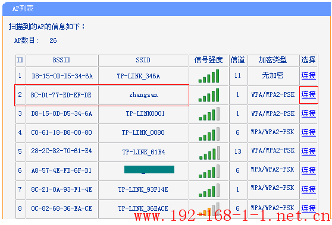
Task: Click WPA/WPA2-PSK in the TP-LINK_93F14E row
Action: tap(273, 188)
